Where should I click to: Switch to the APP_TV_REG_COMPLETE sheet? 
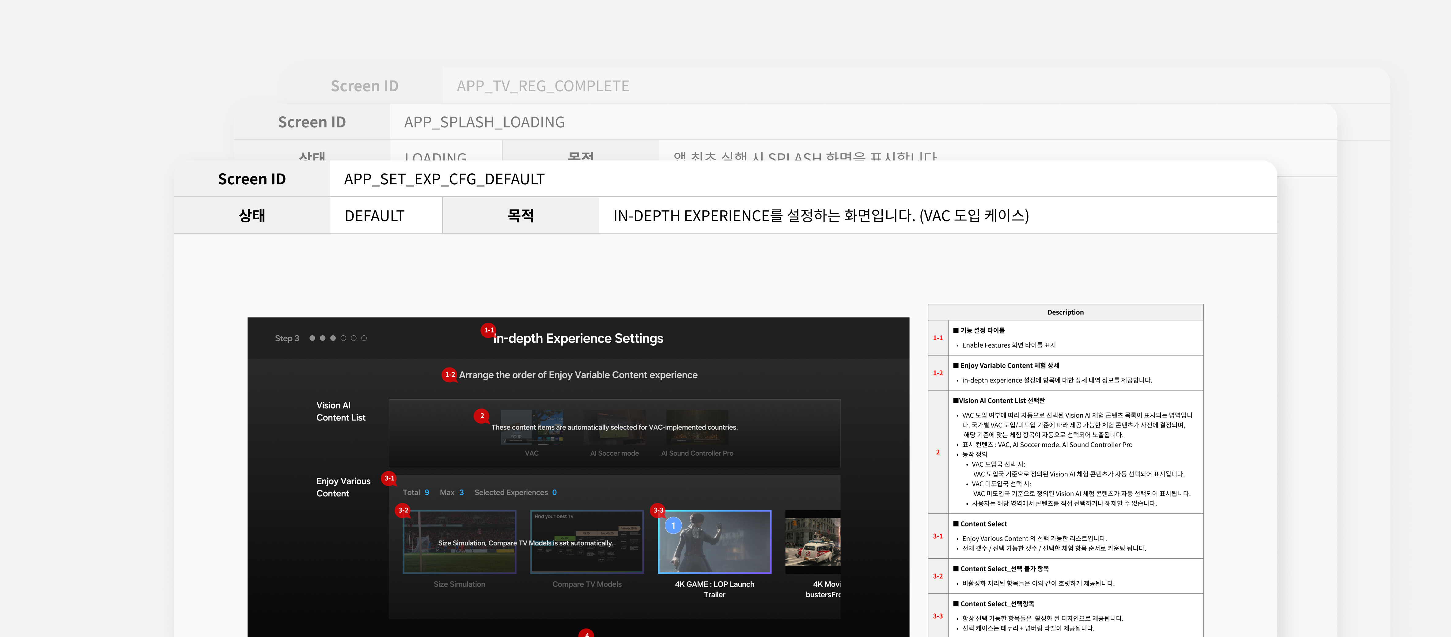pyautogui.click(x=542, y=86)
